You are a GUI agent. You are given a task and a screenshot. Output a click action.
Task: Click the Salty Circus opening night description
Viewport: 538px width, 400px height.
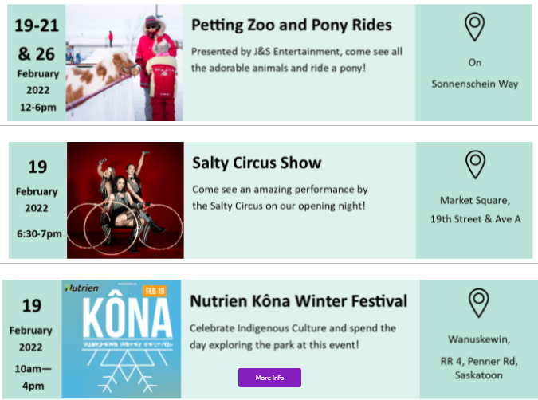[x=280, y=198]
